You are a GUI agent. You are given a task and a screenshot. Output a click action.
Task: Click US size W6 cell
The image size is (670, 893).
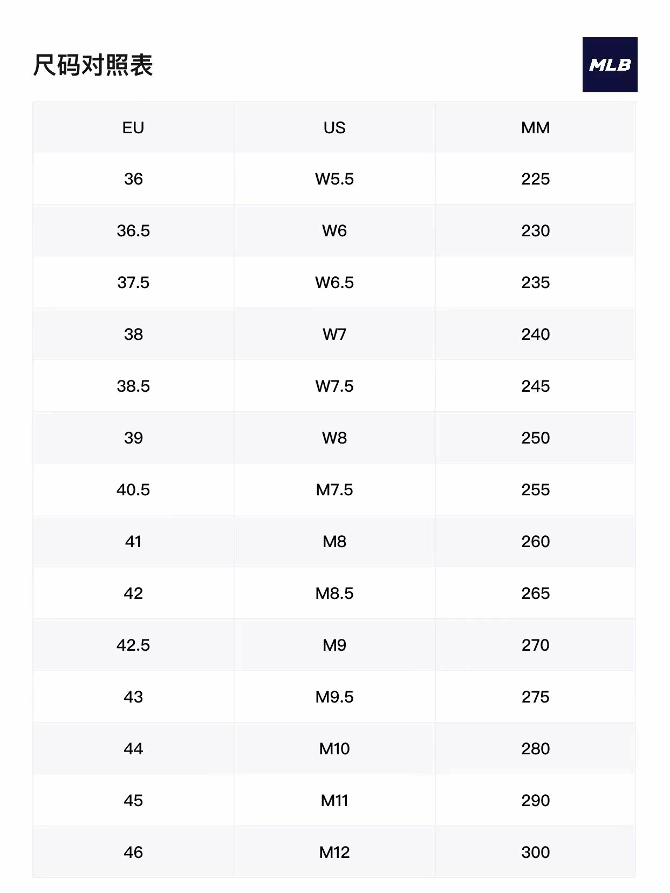pyautogui.click(x=334, y=231)
